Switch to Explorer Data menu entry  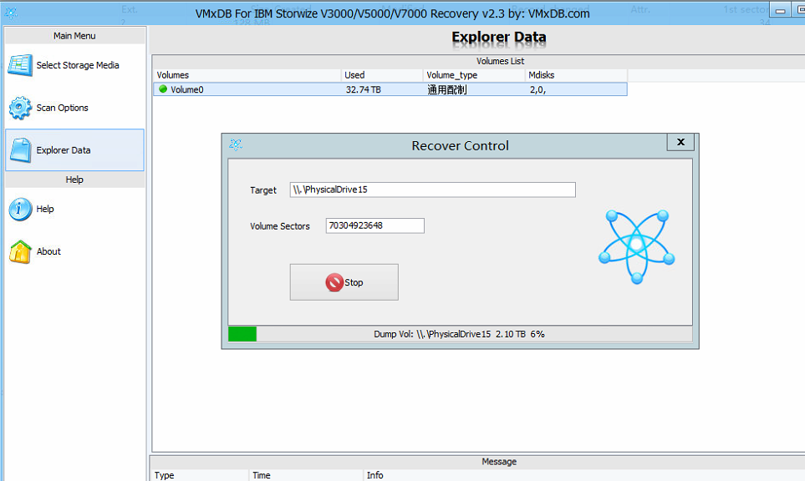74,149
